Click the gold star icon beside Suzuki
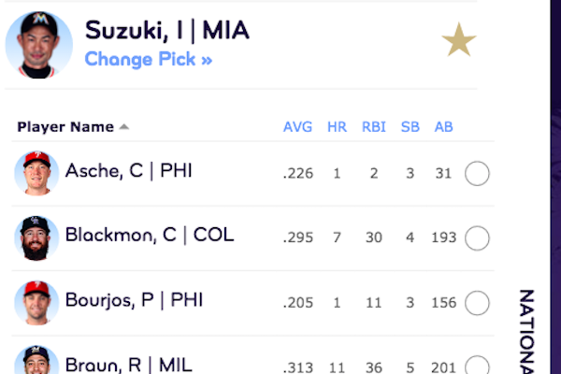561x374 pixels. coord(459,40)
